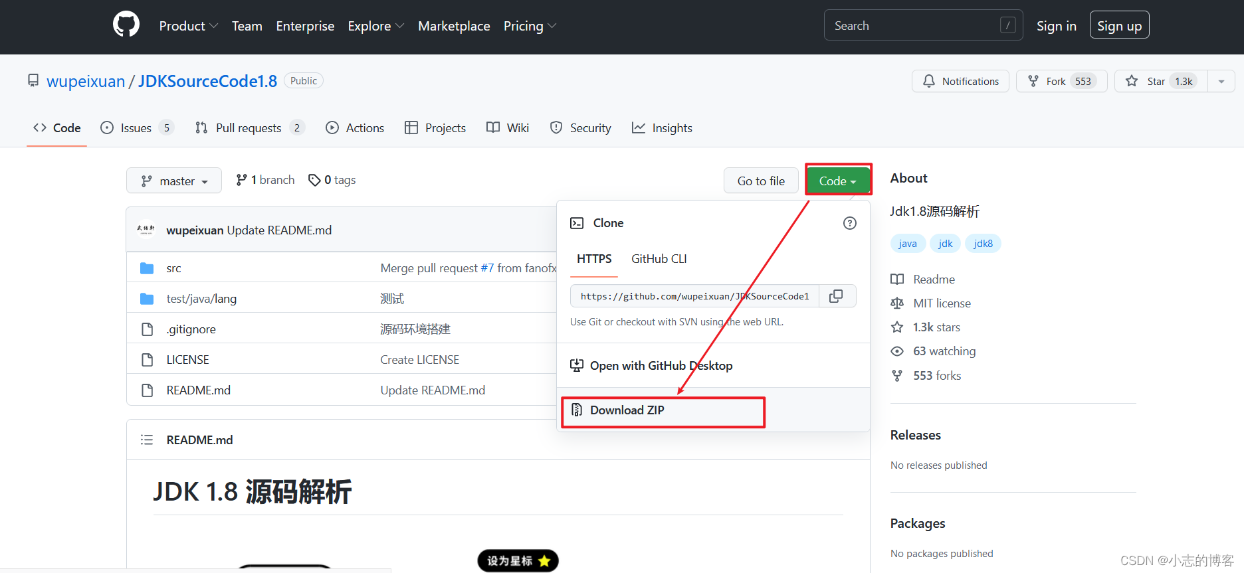Star the repository

(1160, 81)
